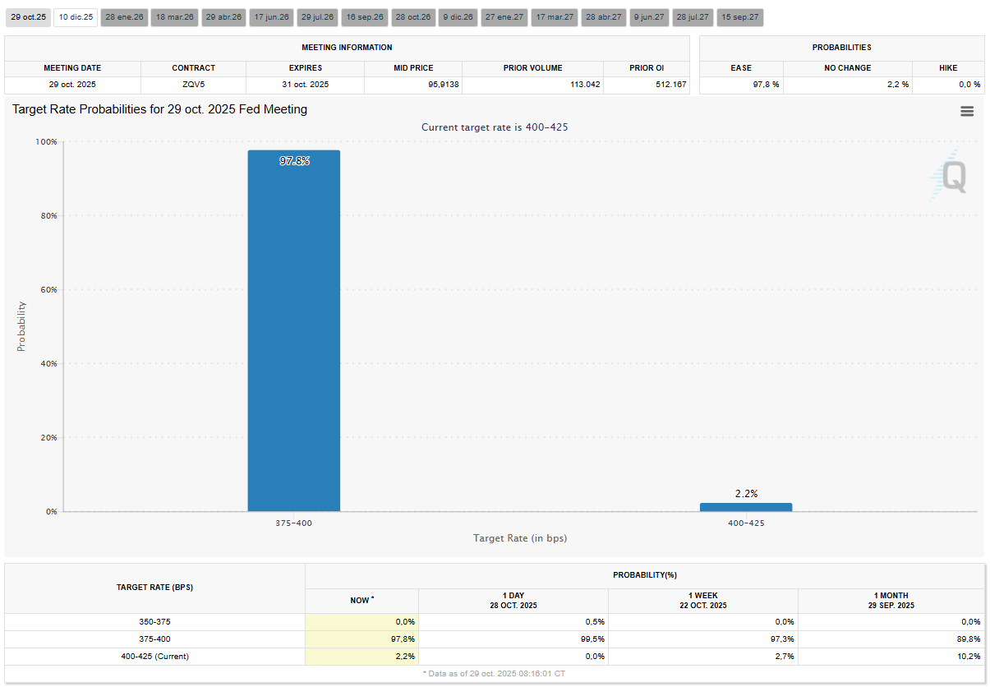Click the 375-400 target rate row label

click(x=154, y=639)
